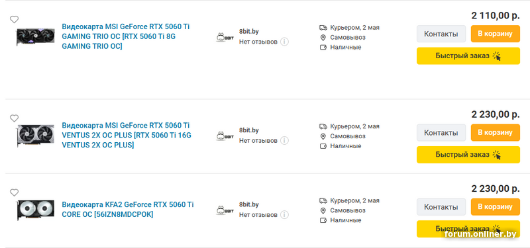The height and width of the screenshot is (248, 530).
Task: Click info icon in KFA2 seller row
Action: click(284, 215)
